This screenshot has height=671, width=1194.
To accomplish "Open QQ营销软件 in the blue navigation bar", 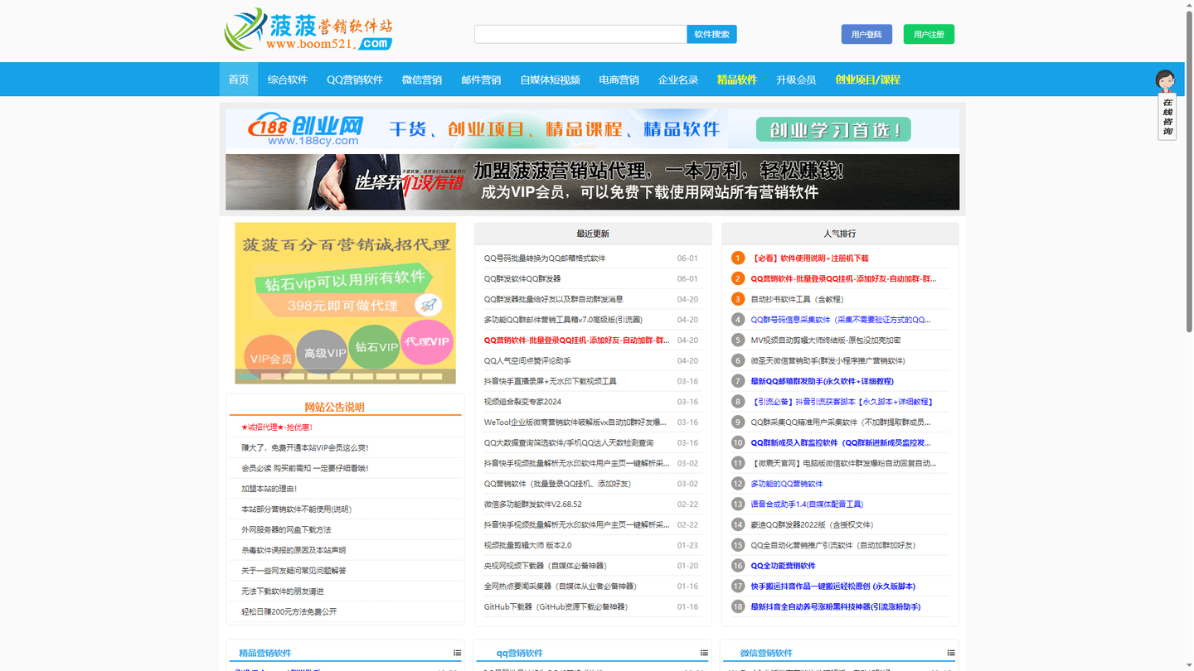I will (355, 80).
